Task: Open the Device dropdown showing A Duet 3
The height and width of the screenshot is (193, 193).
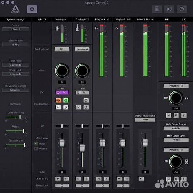Action: (x=15, y=29)
